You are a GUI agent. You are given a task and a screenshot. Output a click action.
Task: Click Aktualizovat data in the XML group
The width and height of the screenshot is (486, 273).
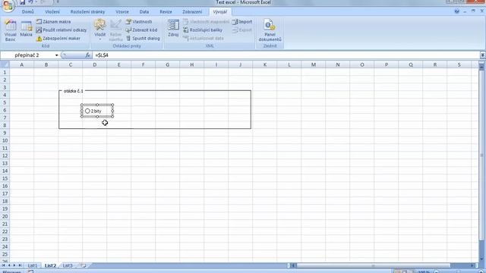(x=203, y=39)
